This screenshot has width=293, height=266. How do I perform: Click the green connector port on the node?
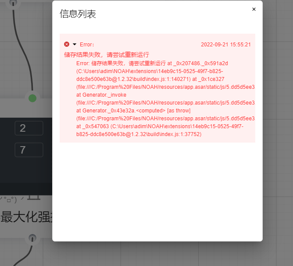point(32,98)
